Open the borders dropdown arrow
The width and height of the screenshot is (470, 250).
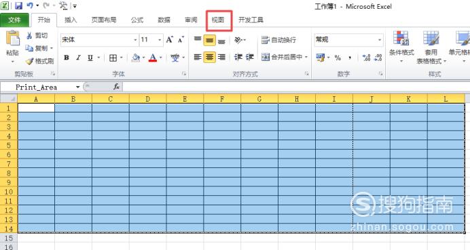click(x=122, y=58)
